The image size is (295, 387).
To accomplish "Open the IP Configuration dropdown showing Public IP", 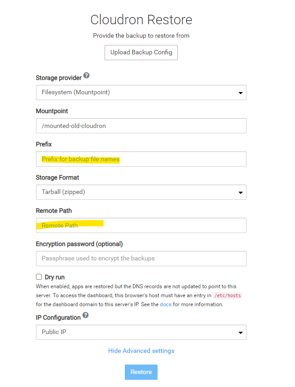I will point(141,332).
